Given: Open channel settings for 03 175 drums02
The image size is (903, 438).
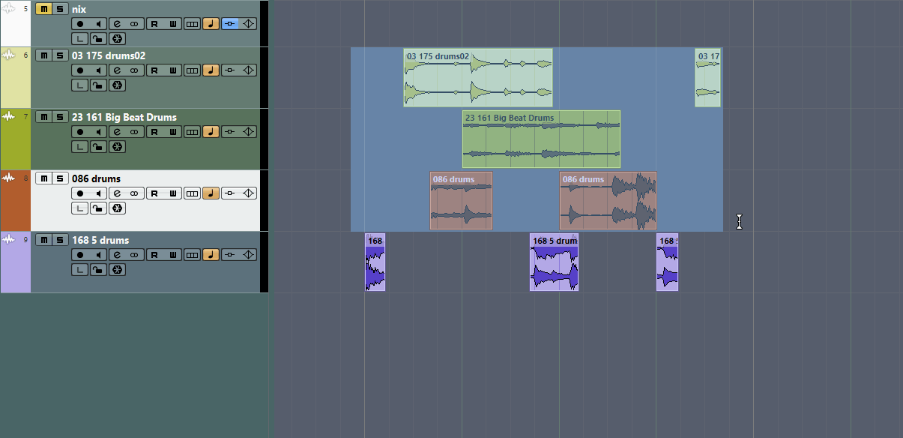Looking at the screenshot, I should tap(118, 70).
